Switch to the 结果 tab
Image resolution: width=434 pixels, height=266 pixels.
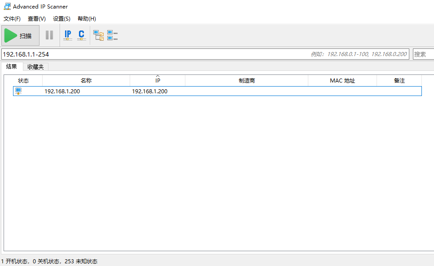coord(12,66)
